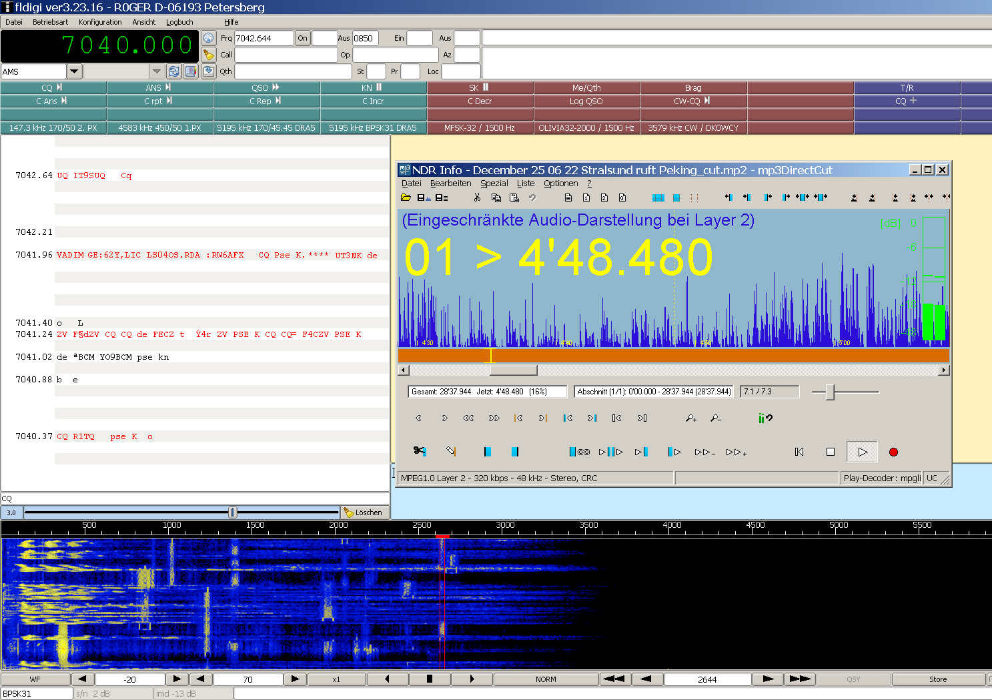Click the open file folder icon in mp3DirectCut

406,198
